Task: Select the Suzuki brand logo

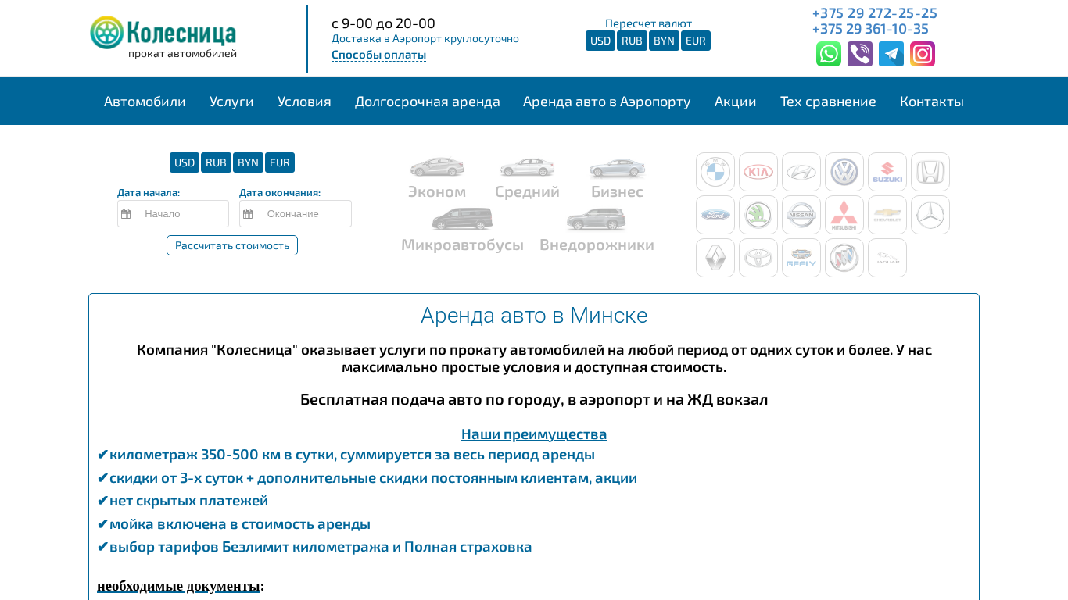Action: point(887,172)
